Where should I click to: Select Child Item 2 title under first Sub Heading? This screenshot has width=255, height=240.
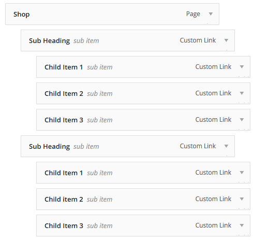click(64, 93)
